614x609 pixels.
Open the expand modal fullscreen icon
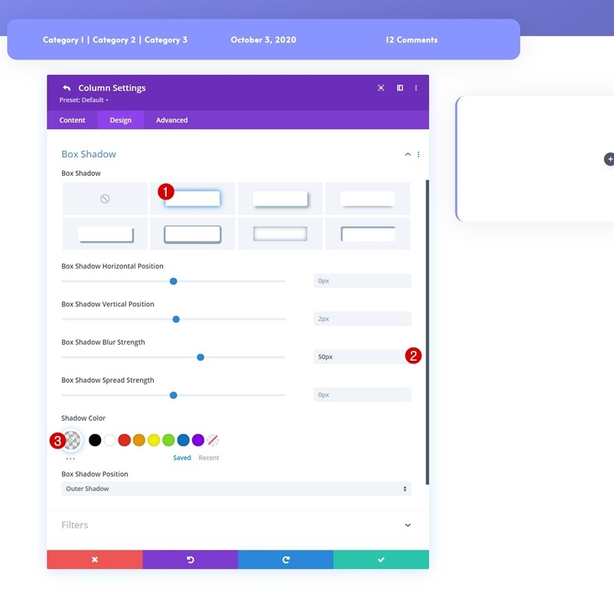381,88
